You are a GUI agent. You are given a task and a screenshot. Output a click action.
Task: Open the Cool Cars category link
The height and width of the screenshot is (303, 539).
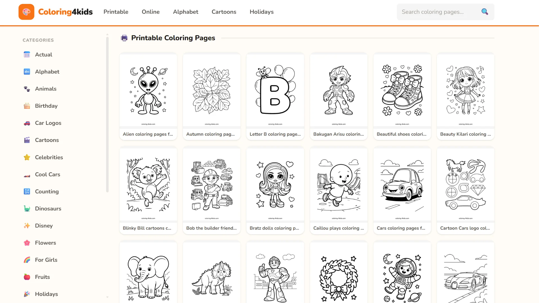[47, 174]
